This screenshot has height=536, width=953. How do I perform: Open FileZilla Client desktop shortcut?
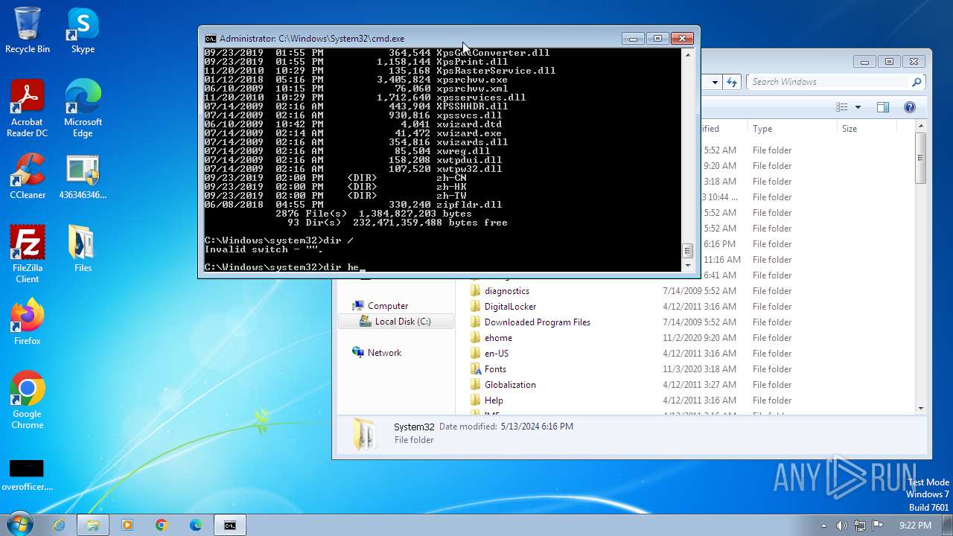pos(28,254)
